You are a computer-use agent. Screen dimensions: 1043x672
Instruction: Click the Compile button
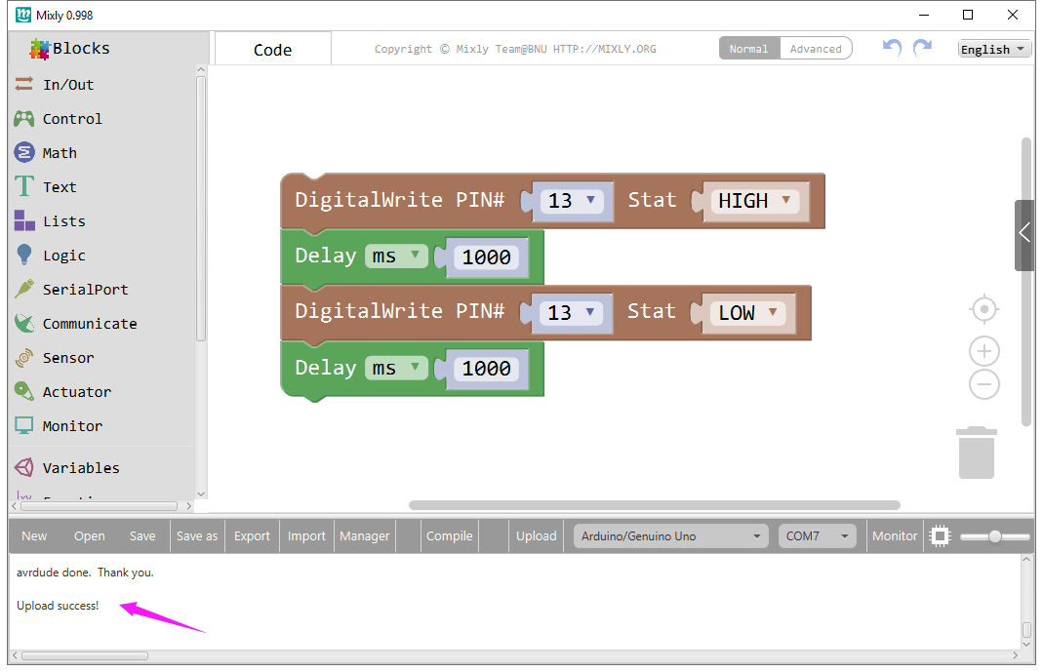click(449, 535)
